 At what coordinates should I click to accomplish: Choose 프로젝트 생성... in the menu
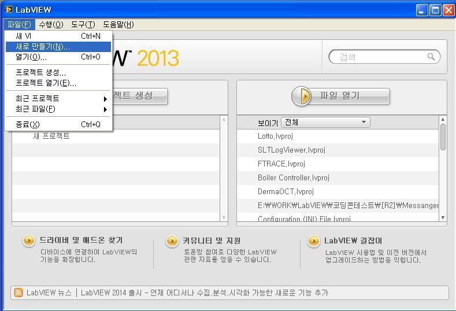58,72
